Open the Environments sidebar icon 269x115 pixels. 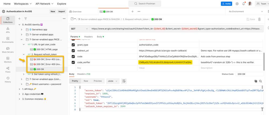pos(8,40)
